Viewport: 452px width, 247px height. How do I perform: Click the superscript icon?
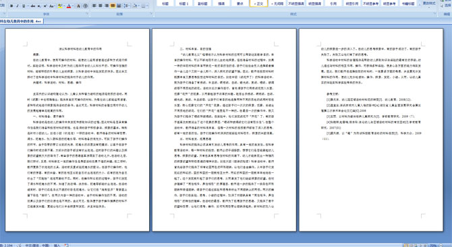(x=45, y=6)
